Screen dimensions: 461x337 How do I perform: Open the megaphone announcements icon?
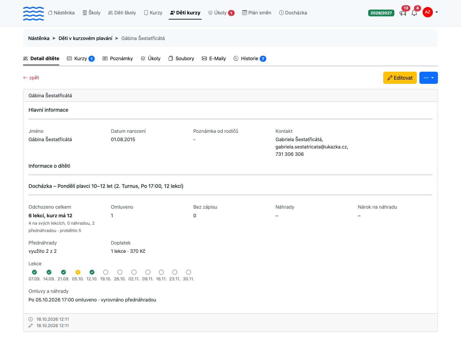click(x=403, y=13)
